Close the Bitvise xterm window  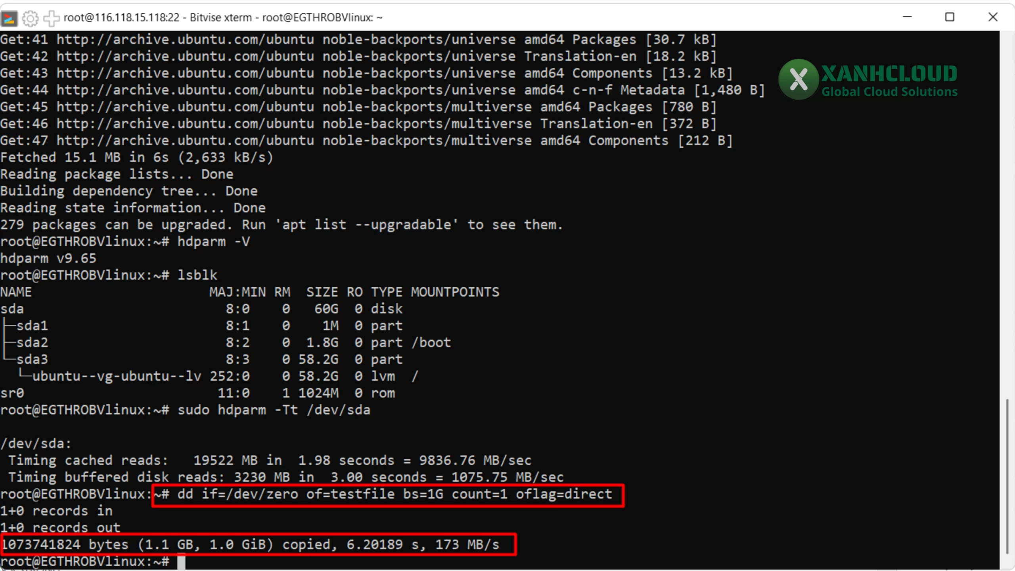(x=993, y=17)
